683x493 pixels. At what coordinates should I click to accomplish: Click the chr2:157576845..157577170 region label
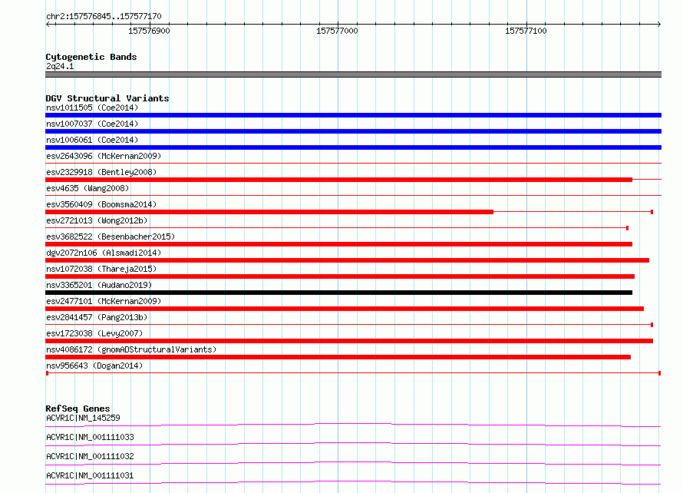tap(104, 16)
